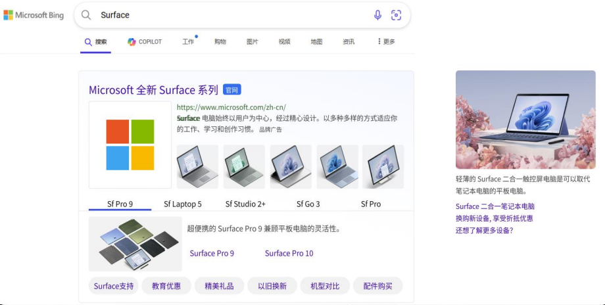Screen dimensions: 605x305
Task: Click the magnifier icon in search box
Action: (86, 15)
